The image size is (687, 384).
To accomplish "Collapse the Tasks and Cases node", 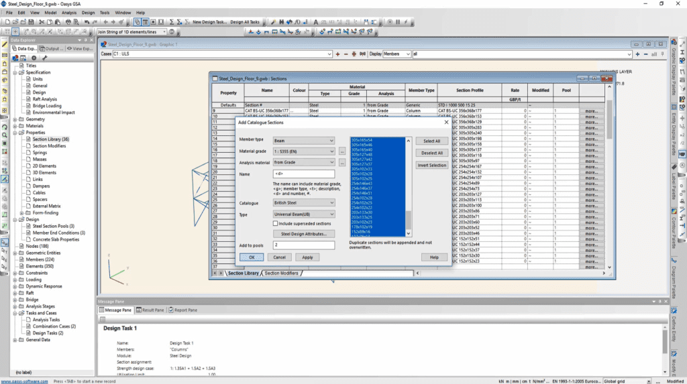I will click(x=15, y=314).
